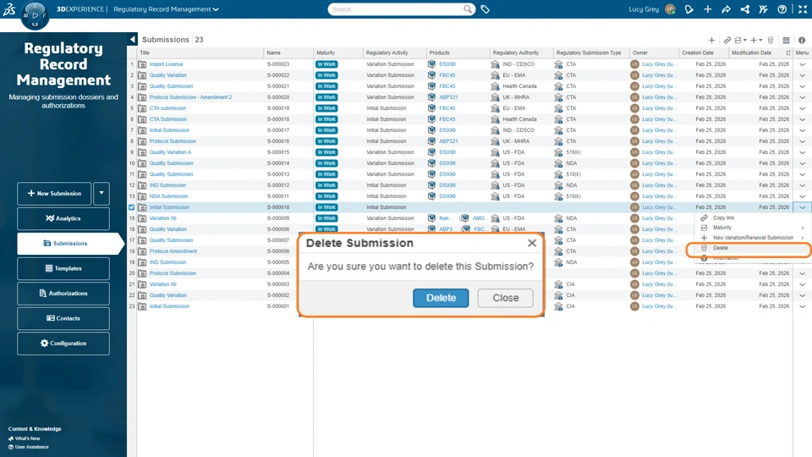The width and height of the screenshot is (812, 457).
Task: Dismiss the dialog with the X button
Action: [x=532, y=243]
